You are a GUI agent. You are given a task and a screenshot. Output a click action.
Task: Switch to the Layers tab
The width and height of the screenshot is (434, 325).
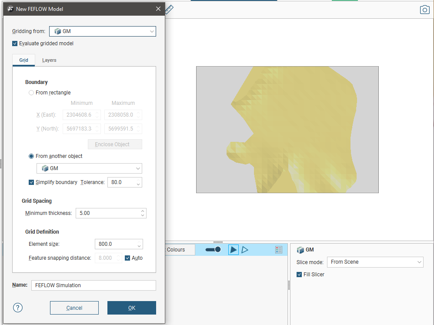[x=49, y=60]
